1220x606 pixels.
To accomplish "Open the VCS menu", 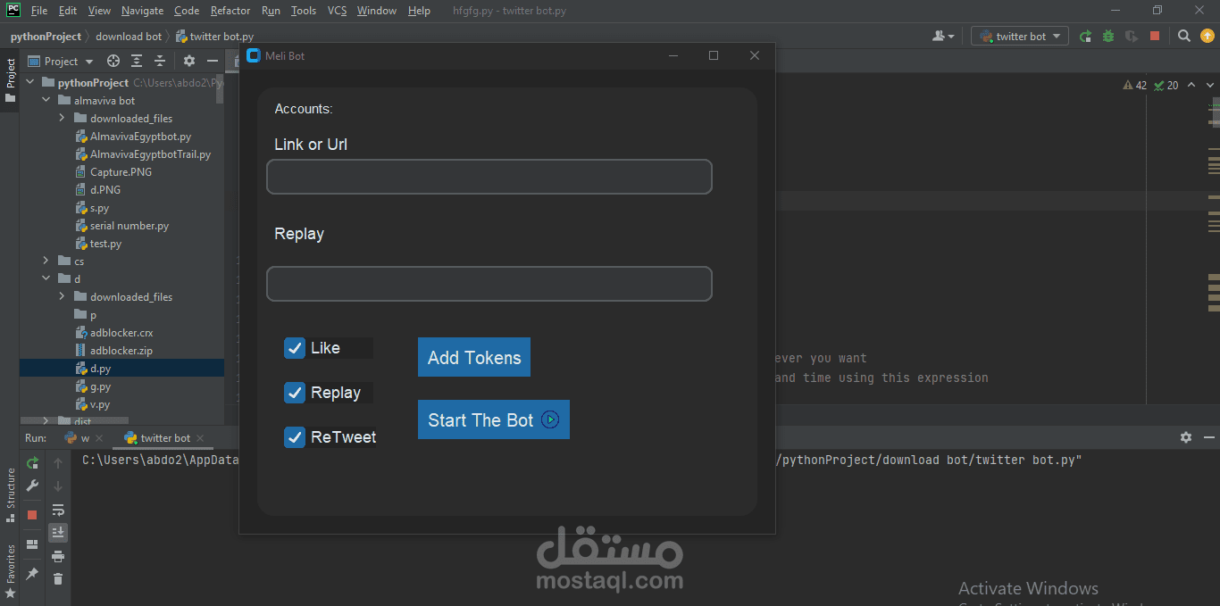I will pos(337,11).
